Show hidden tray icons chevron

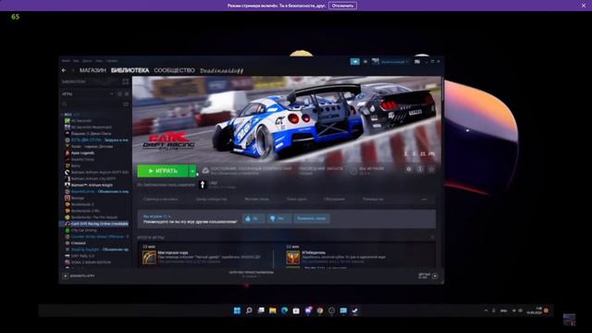click(486, 311)
